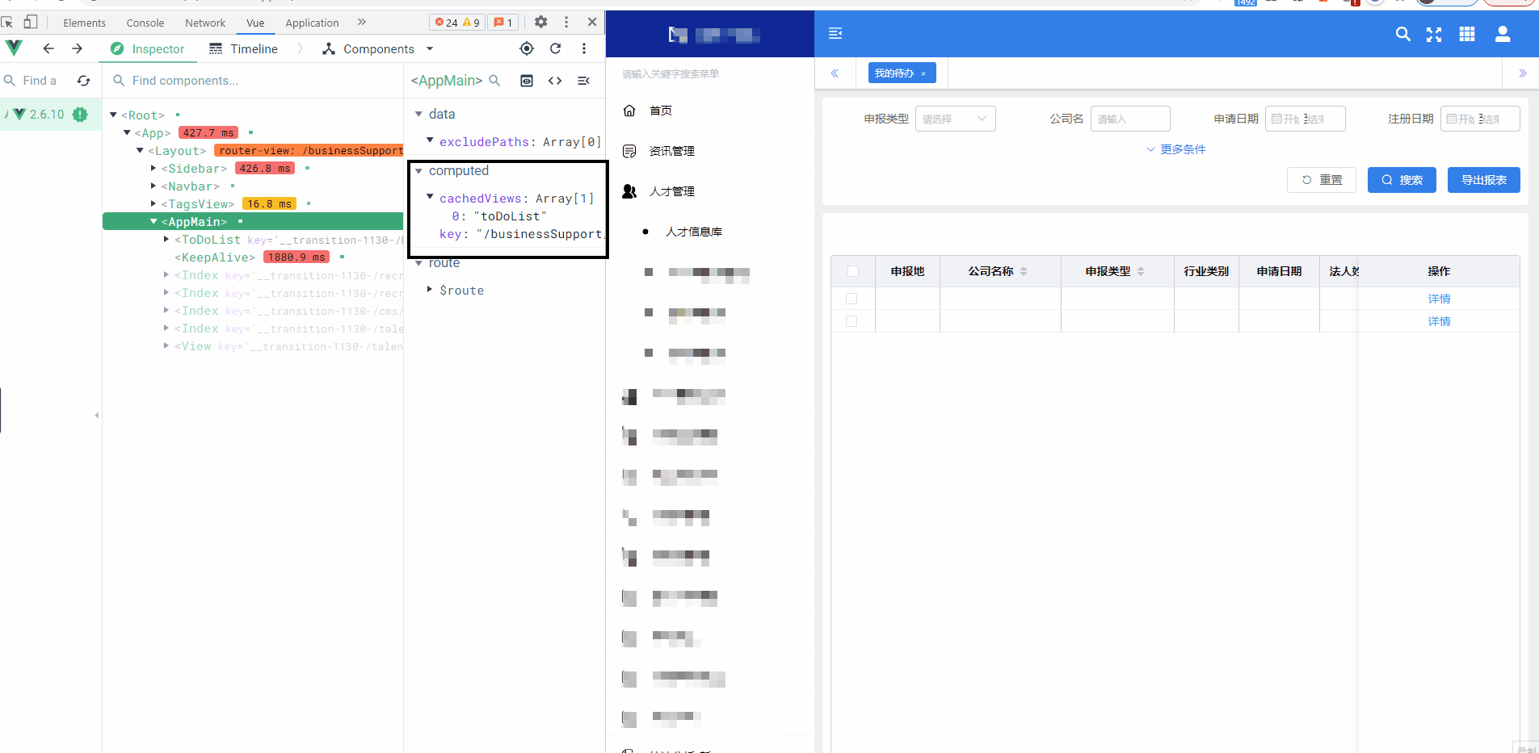1539x753 pixels.
Task: Switch to Console tab
Action: (145, 23)
